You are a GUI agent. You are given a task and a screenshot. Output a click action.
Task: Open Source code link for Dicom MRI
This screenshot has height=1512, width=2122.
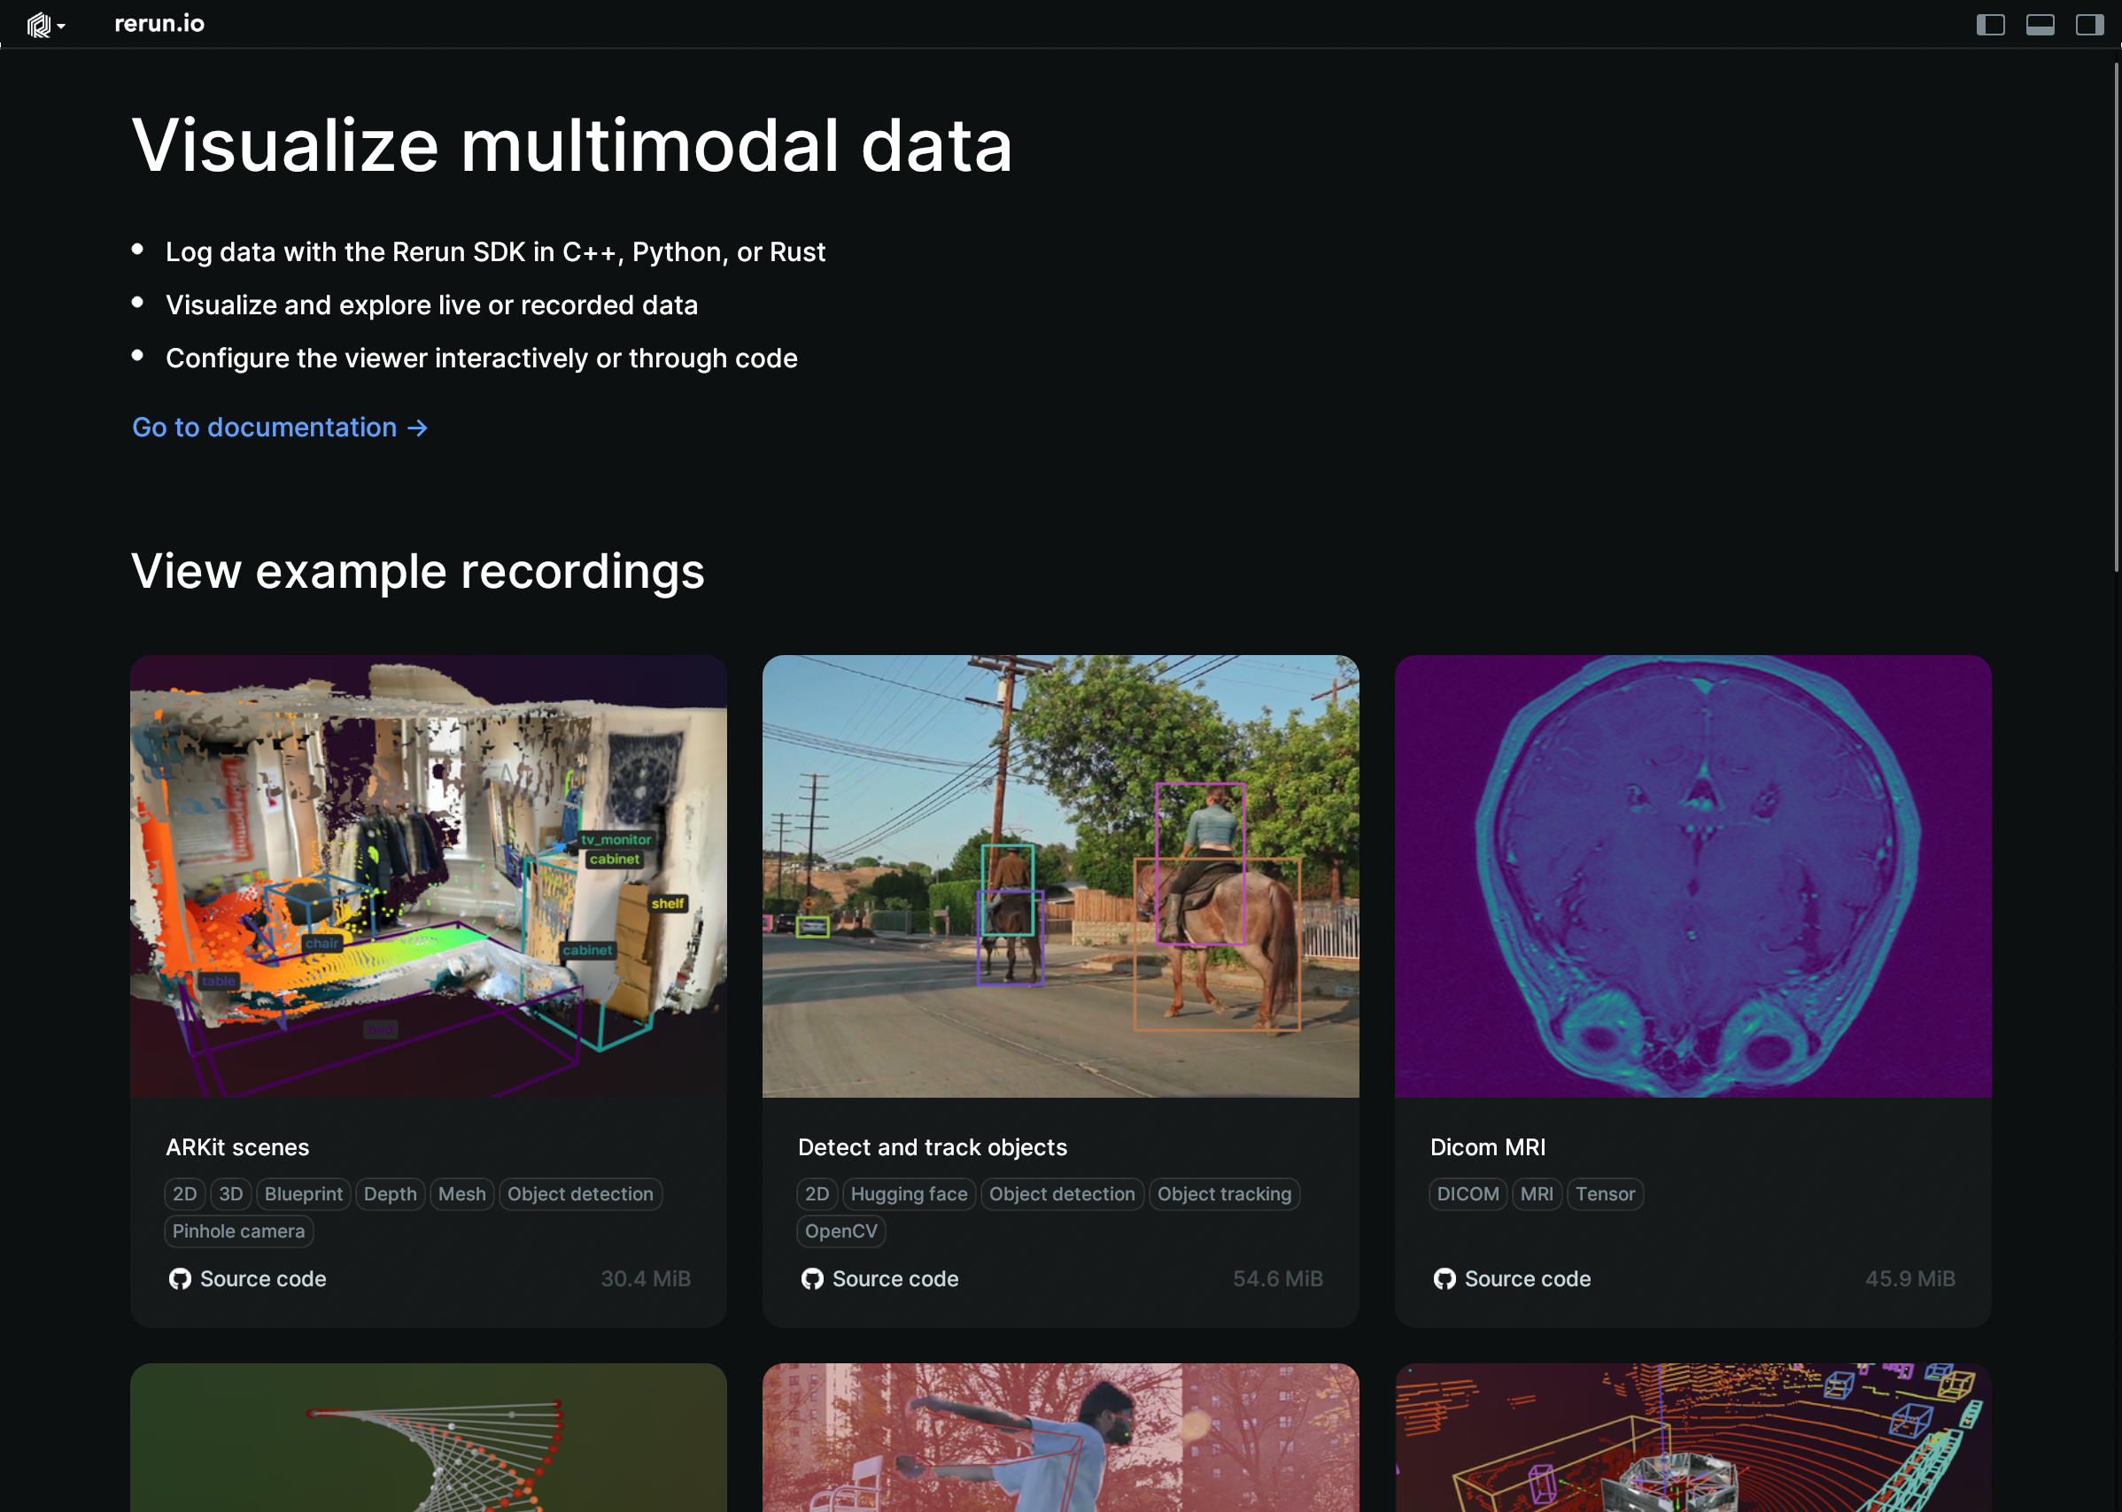1528,1278
